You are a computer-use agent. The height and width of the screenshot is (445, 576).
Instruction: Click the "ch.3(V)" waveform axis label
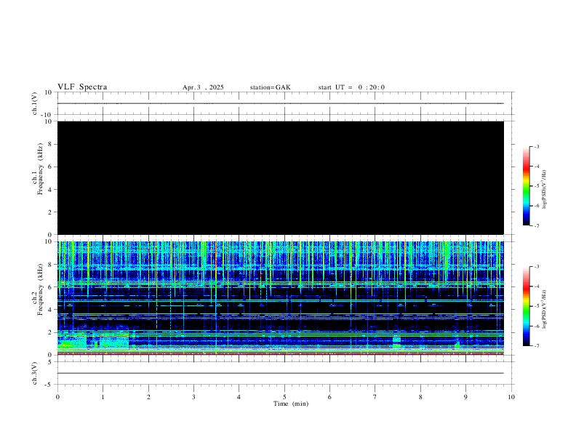[35, 373]
